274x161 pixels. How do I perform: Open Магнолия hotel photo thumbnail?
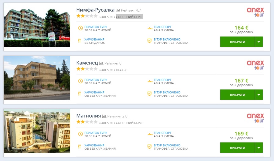pyautogui.click(x=37, y=131)
